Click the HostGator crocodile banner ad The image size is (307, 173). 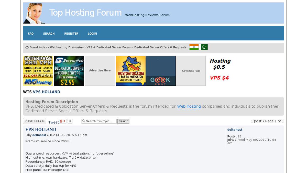(x=130, y=70)
